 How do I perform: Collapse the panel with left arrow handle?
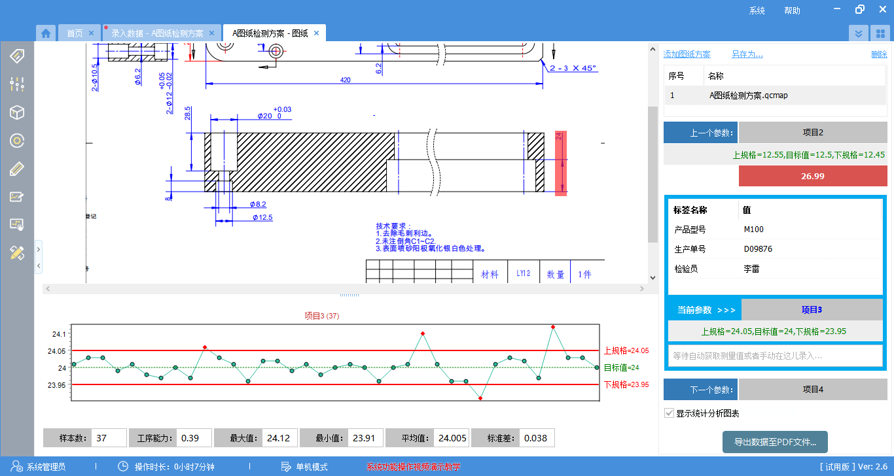point(39,265)
